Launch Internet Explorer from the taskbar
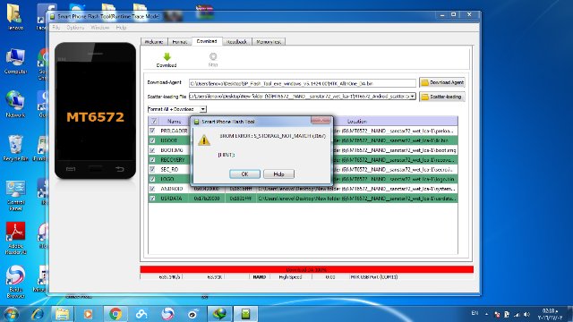 (38, 314)
